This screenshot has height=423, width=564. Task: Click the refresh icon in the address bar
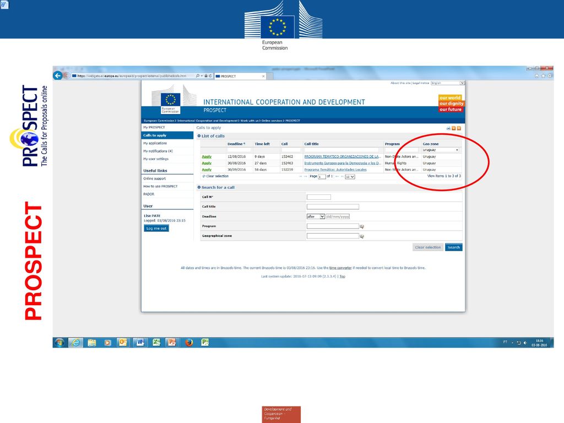coord(210,76)
